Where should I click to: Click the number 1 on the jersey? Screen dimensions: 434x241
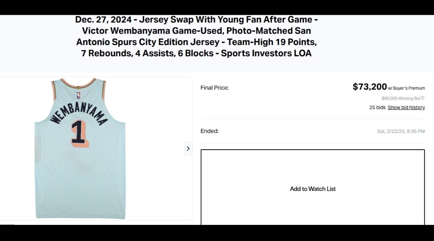coord(80,133)
